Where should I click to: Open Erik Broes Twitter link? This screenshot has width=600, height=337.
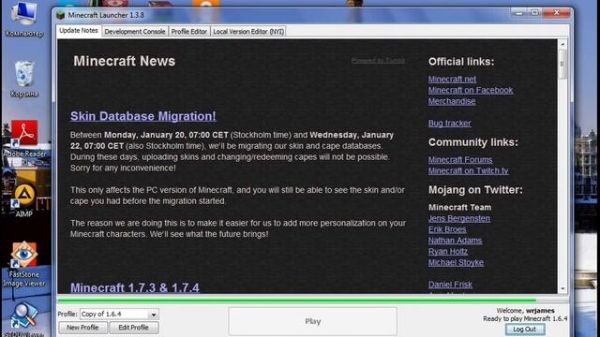tap(447, 229)
